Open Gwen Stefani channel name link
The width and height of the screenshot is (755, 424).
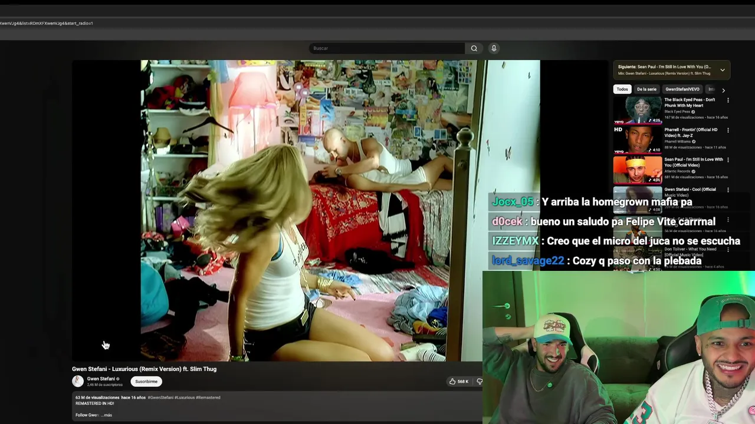tap(101, 379)
